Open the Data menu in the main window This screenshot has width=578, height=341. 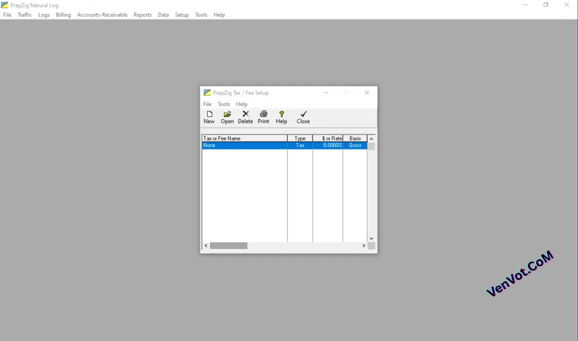(163, 15)
